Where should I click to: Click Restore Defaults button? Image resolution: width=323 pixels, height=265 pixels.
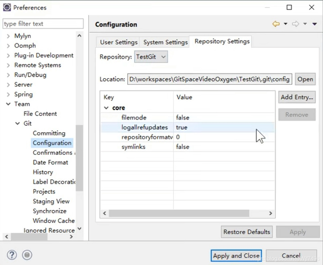[246, 232]
